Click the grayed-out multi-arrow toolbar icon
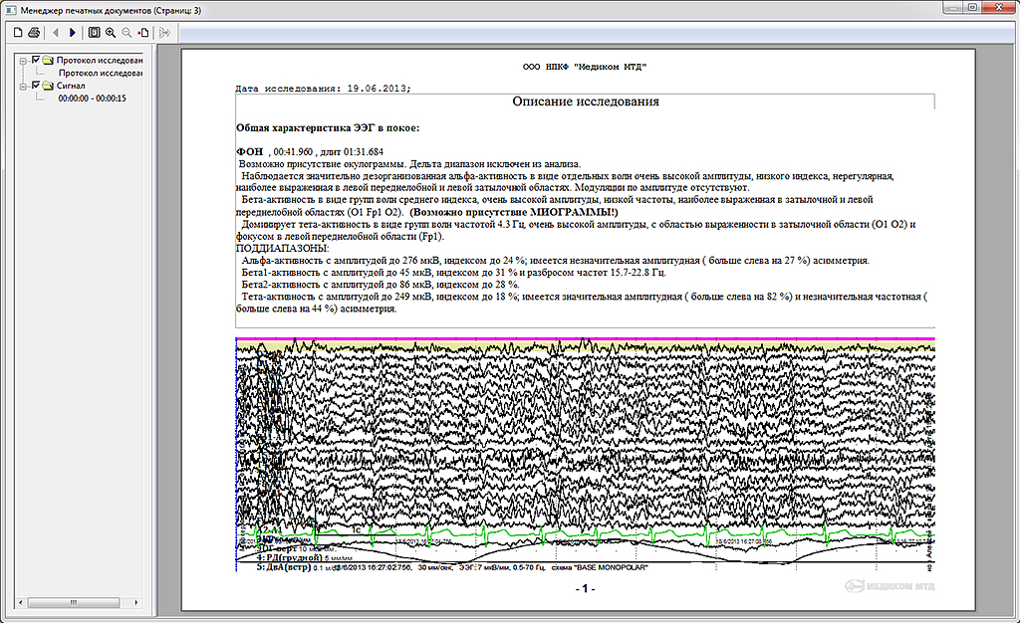The width and height of the screenshot is (1020, 623). 164,32
